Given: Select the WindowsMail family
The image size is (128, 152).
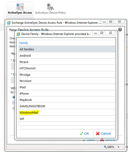Looking at the screenshot, I should [67, 113].
